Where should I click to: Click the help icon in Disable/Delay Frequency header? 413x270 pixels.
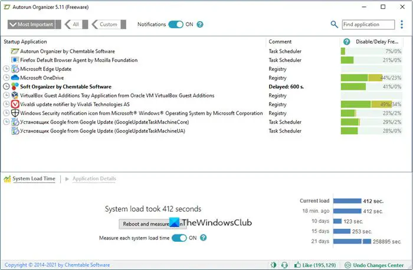347,42
